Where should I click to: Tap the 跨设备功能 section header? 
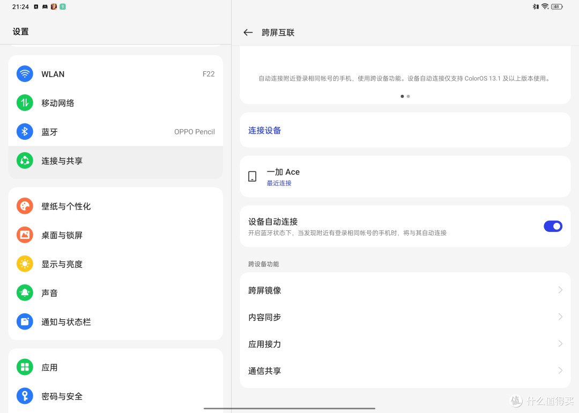[264, 264]
